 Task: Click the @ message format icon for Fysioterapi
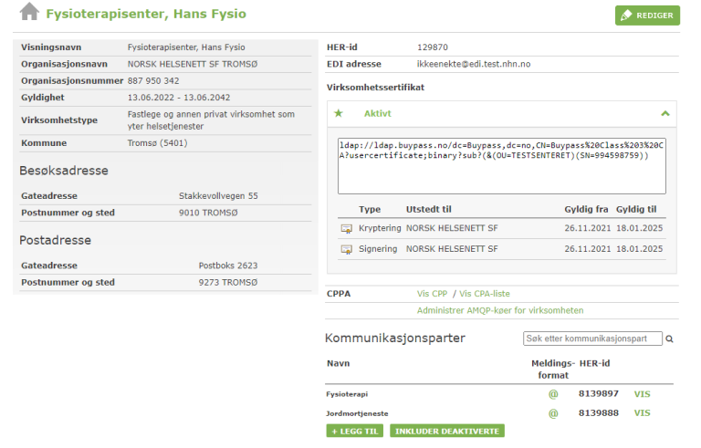tap(552, 393)
